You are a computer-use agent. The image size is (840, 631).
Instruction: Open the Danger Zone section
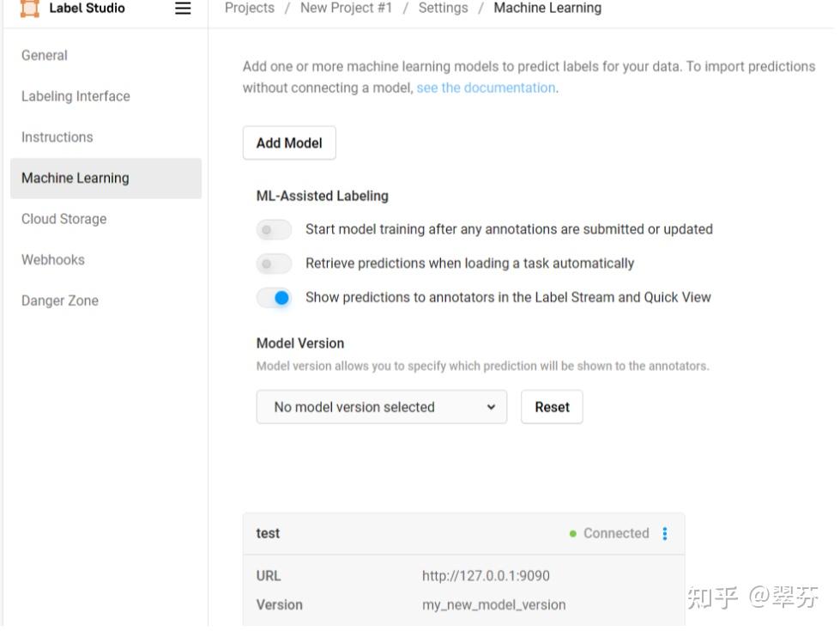click(x=60, y=301)
